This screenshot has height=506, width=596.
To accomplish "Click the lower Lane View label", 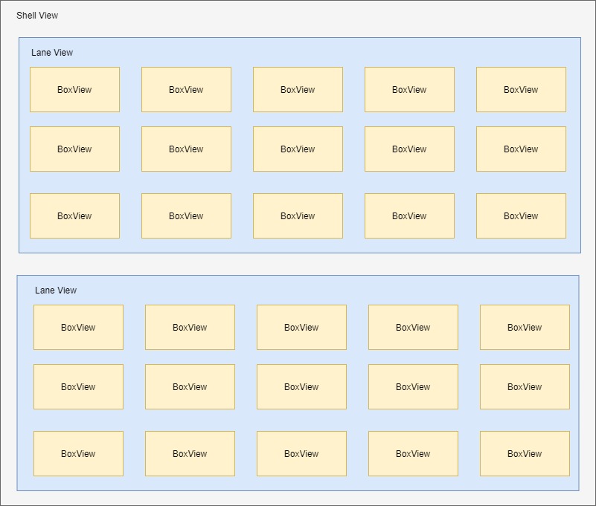I will (56, 291).
